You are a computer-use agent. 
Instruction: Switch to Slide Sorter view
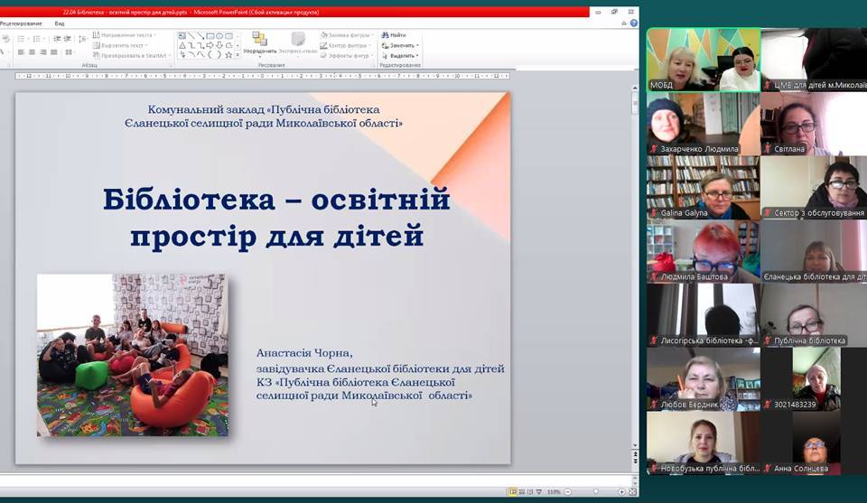tap(522, 492)
